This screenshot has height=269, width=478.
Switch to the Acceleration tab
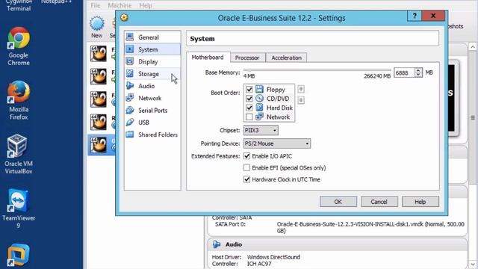pyautogui.click(x=286, y=58)
